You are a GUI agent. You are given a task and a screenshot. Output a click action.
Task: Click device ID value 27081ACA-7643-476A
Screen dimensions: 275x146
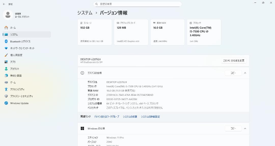(x=130, y=95)
